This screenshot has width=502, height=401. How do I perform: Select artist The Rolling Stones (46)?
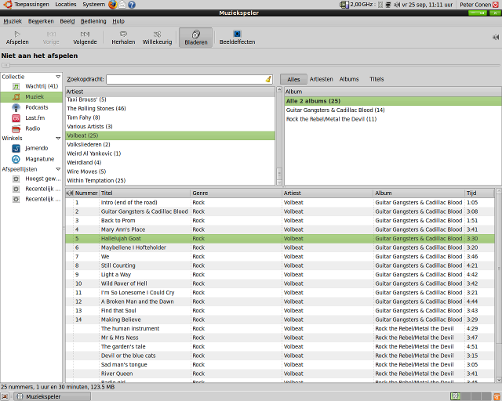[x=170, y=109]
